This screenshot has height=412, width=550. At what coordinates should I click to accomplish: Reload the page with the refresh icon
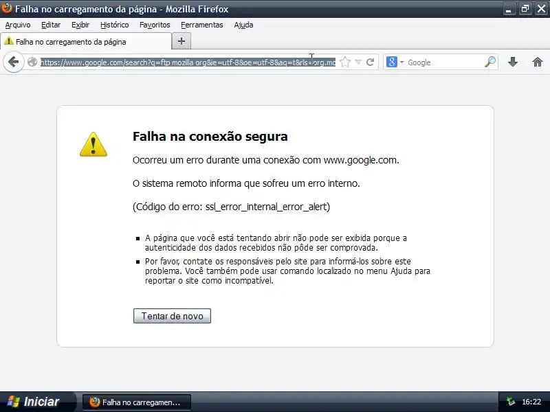tap(370, 62)
